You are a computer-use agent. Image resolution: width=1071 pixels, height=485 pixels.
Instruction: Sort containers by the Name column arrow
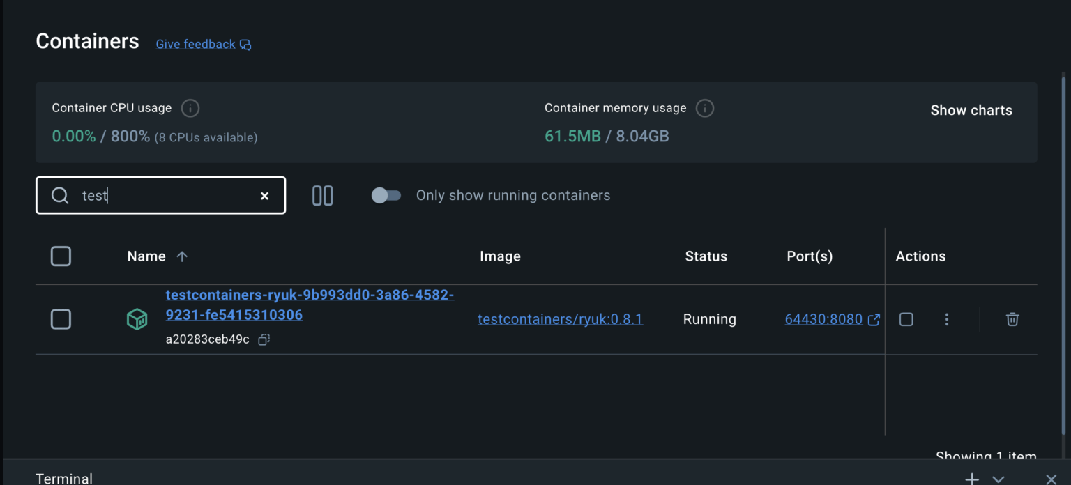[x=182, y=256]
